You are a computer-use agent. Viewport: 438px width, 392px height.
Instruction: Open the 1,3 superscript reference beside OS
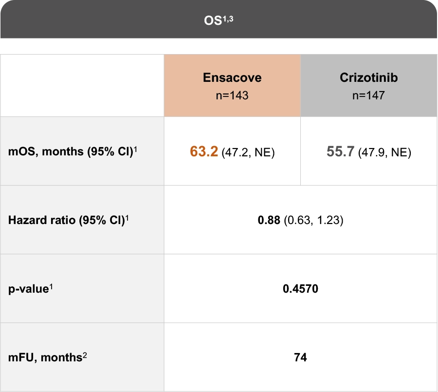tap(227, 19)
